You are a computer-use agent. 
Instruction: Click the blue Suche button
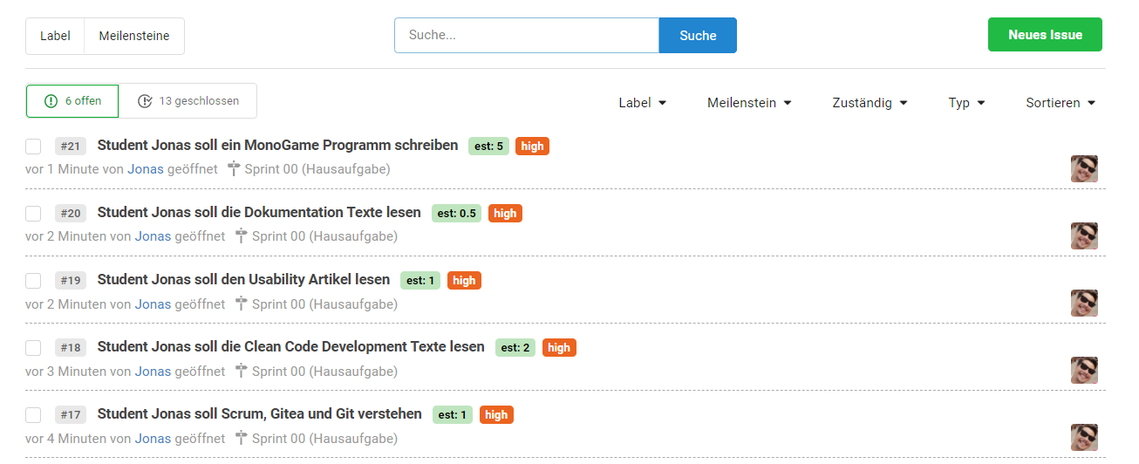click(x=698, y=36)
